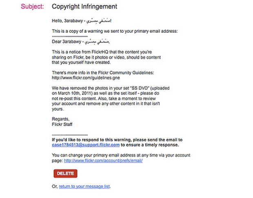The image size is (253, 198).
Task: Click the 'Regards,' closing text
Action: [61, 119]
